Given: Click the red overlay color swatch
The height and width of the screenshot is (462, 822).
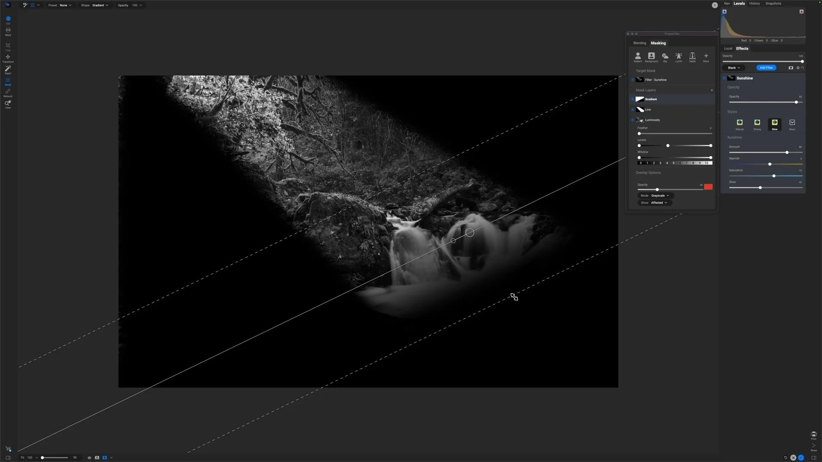Looking at the screenshot, I should click(x=708, y=187).
